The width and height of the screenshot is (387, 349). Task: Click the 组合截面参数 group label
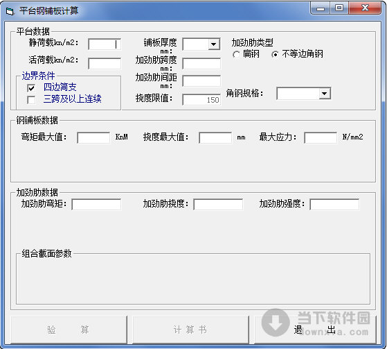click(x=46, y=253)
